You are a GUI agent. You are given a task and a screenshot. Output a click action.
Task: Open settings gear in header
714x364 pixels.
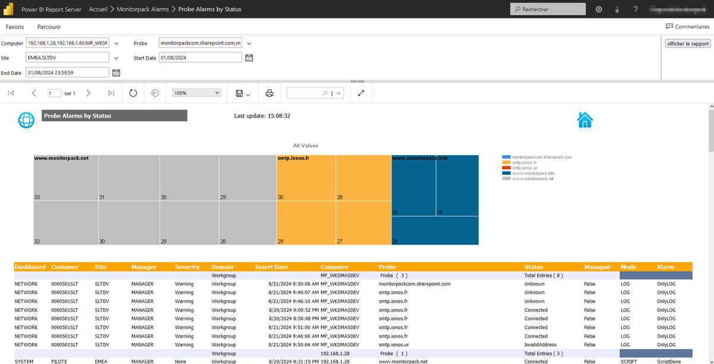599,10
